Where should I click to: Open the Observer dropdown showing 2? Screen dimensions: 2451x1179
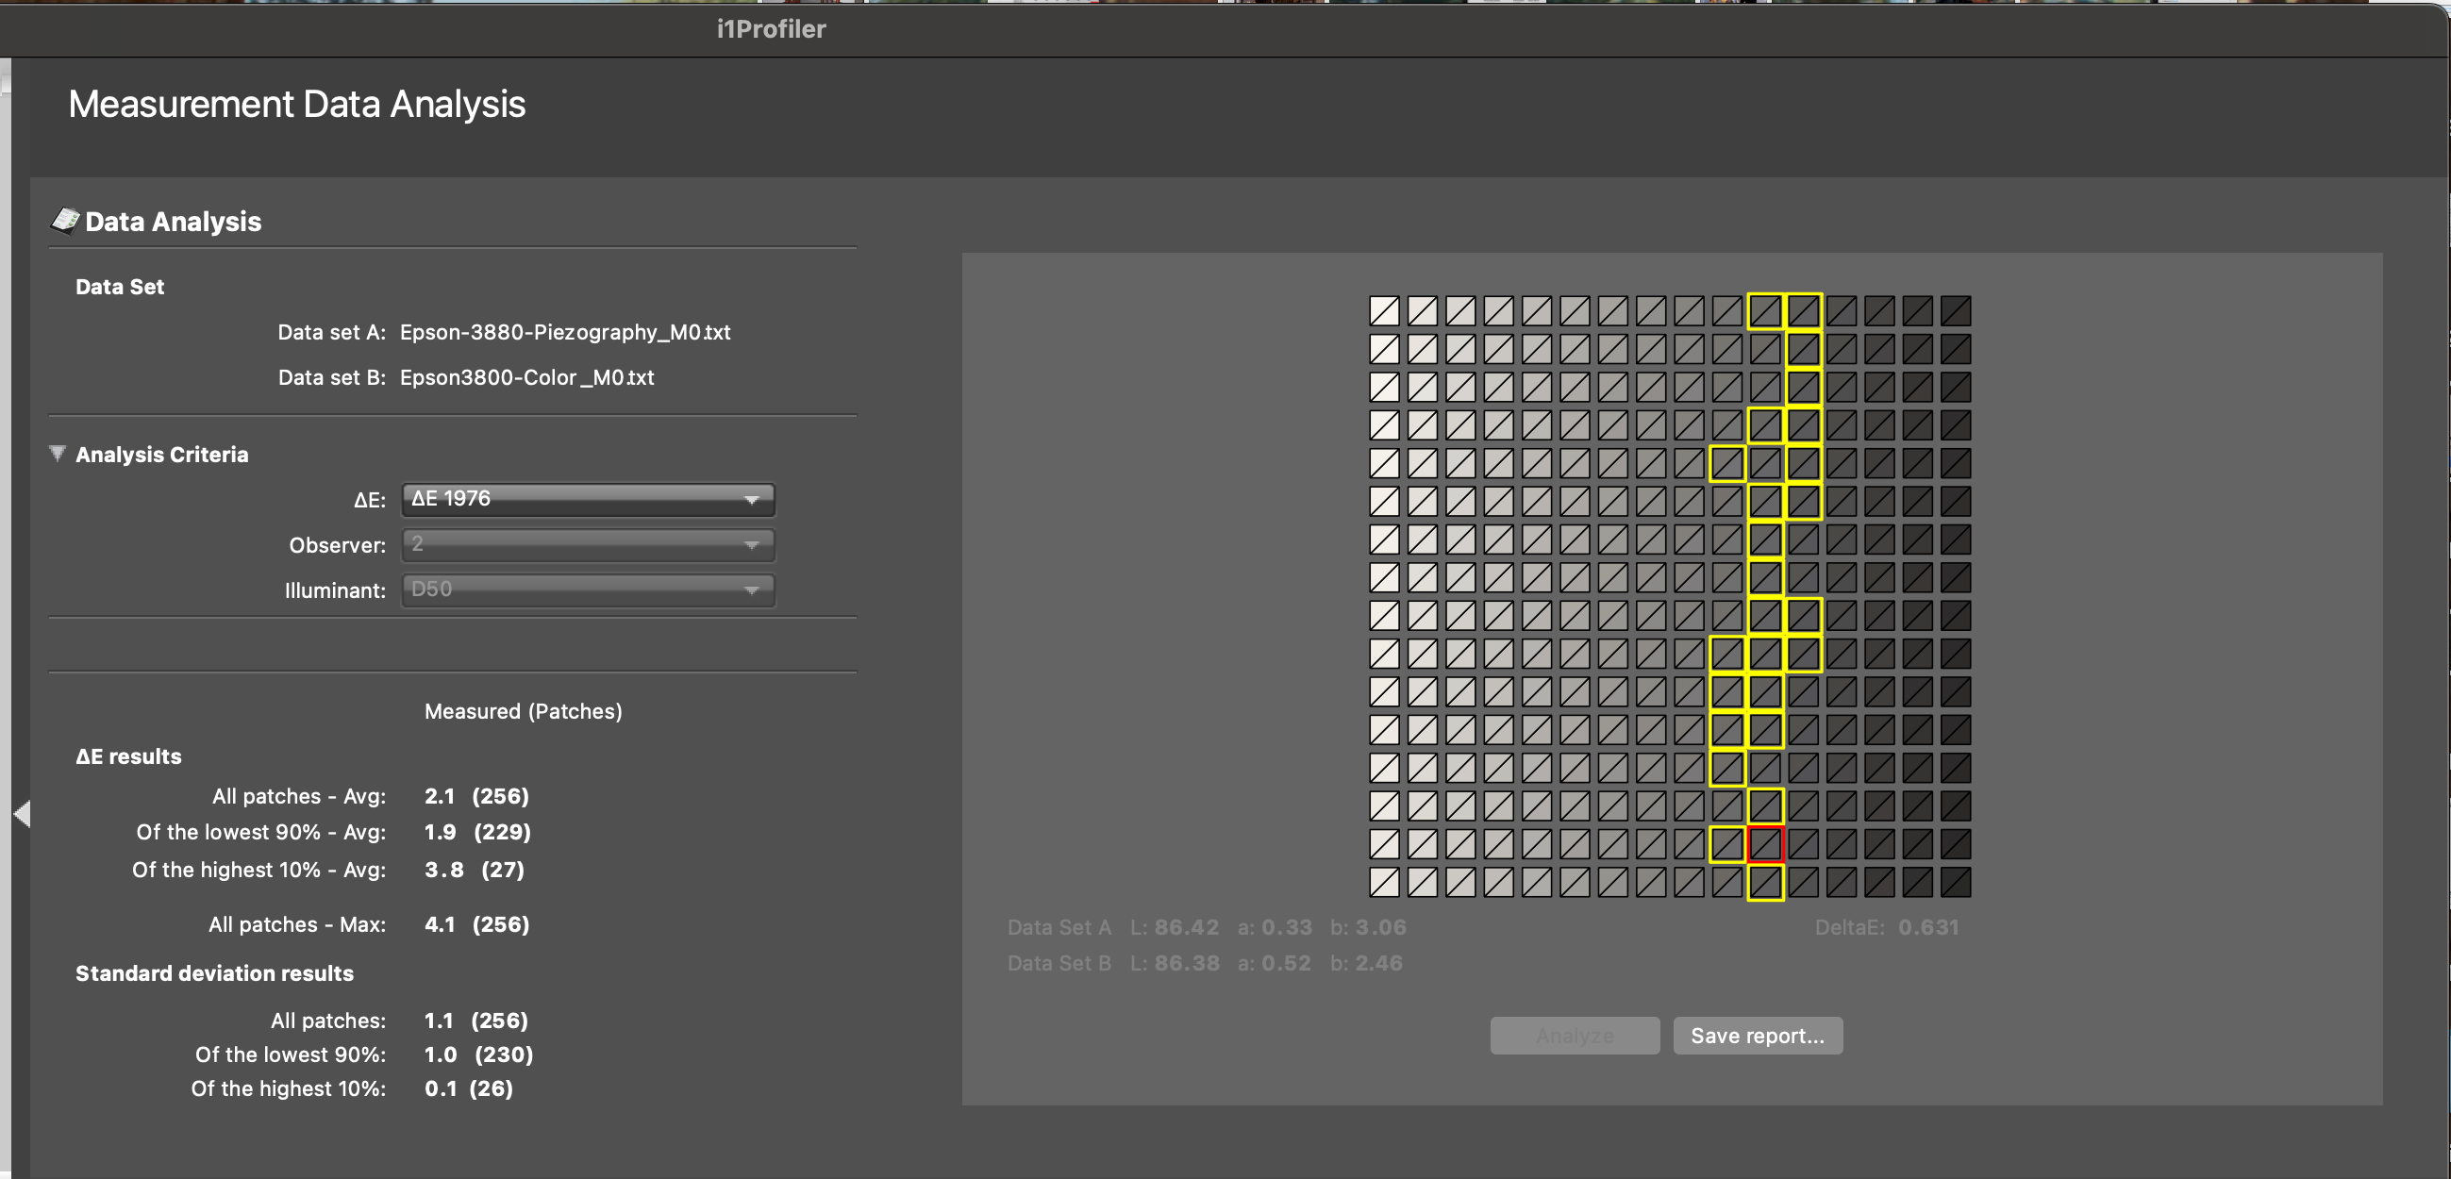pyautogui.click(x=587, y=544)
